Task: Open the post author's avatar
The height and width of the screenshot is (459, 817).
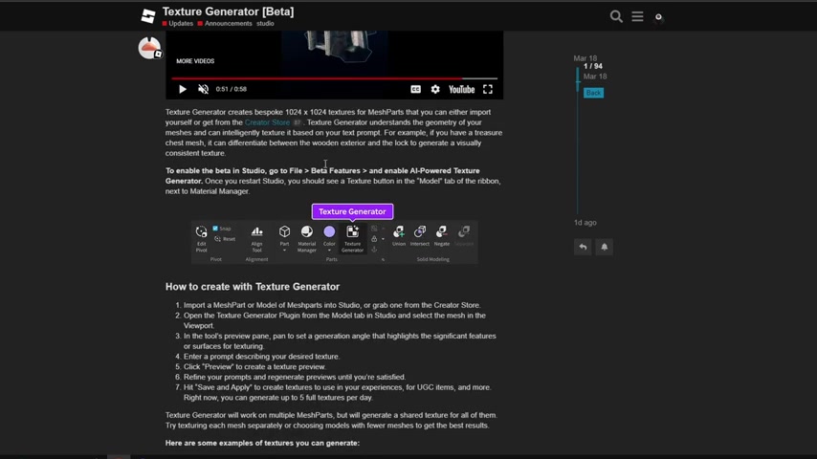Action: [149, 48]
